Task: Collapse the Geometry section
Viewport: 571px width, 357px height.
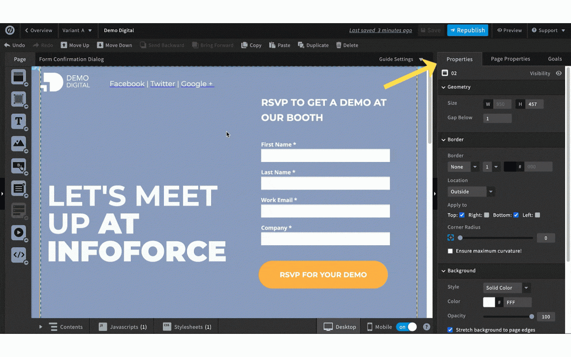Action: pyautogui.click(x=459, y=87)
